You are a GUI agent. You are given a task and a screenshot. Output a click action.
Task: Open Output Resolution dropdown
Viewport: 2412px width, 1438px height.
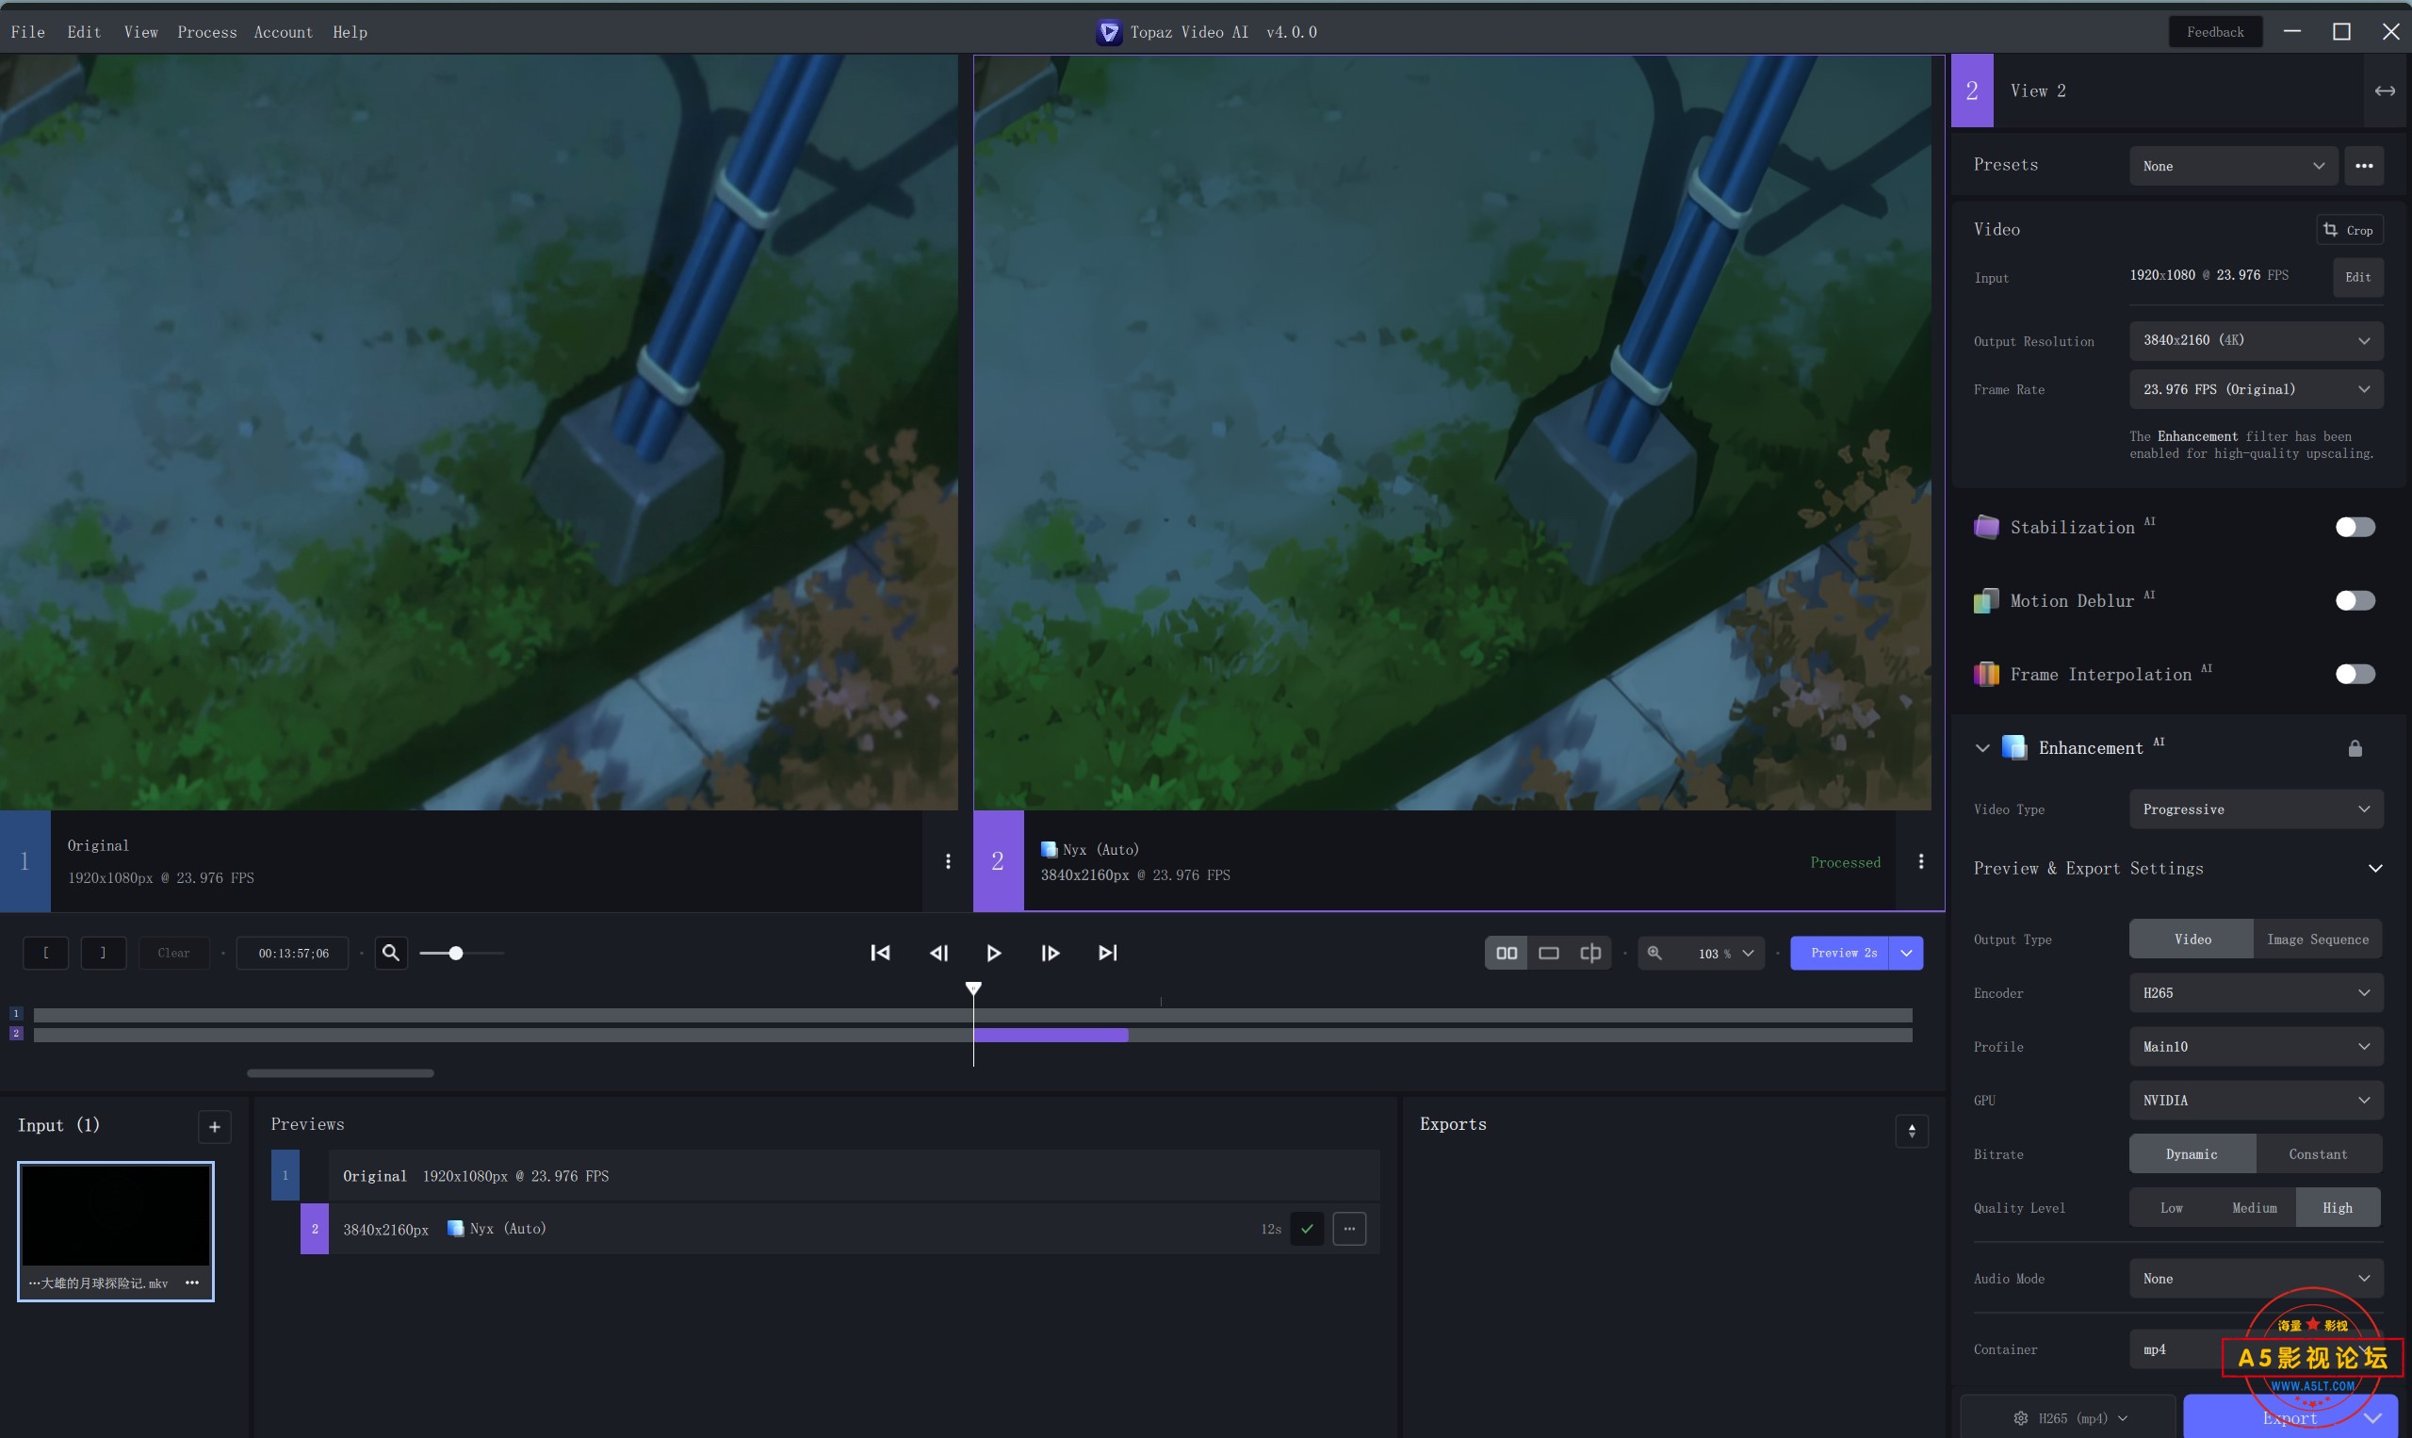tap(2256, 340)
